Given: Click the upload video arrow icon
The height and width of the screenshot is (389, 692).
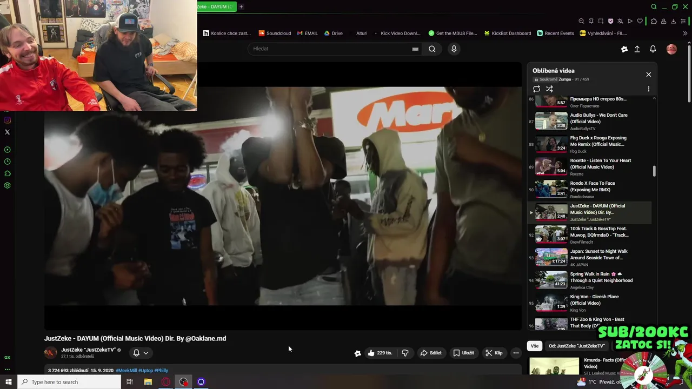Looking at the screenshot, I should 637,49.
